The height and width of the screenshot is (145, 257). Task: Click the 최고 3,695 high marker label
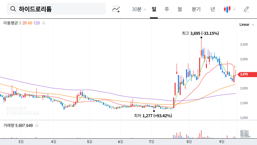point(200,33)
